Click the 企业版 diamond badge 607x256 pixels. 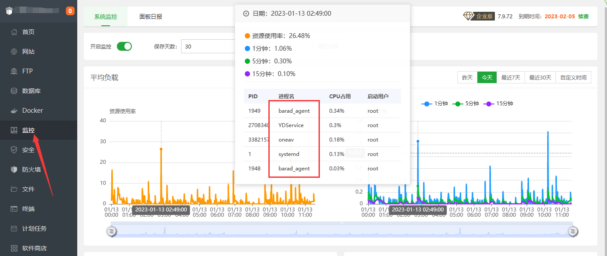tap(478, 17)
